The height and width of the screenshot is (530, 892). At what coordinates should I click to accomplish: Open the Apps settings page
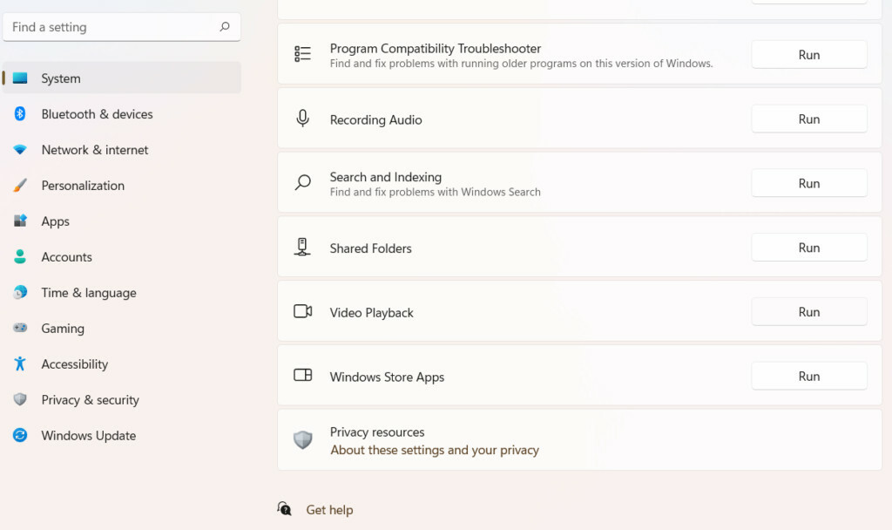click(56, 221)
